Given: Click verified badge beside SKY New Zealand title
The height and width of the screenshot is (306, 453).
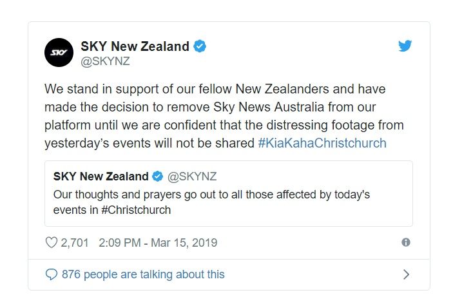Looking at the screenshot, I should click(200, 46).
